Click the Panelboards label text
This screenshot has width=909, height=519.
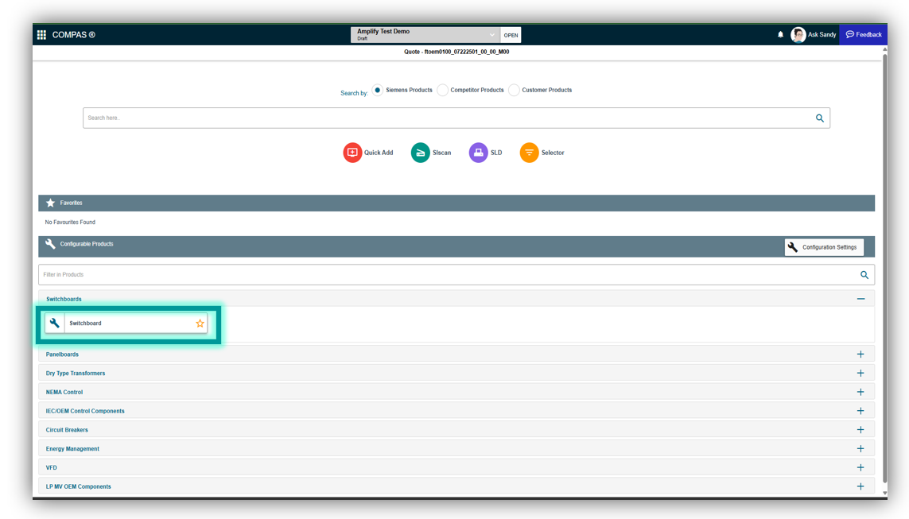tap(62, 354)
